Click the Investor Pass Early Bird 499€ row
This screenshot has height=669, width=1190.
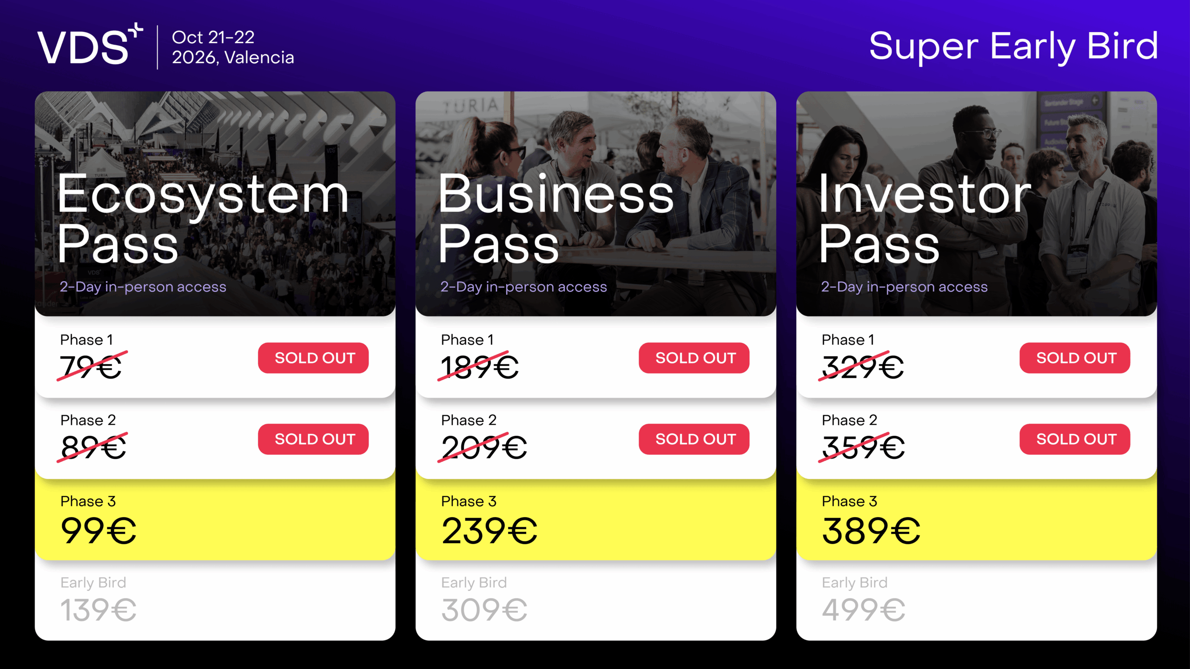pos(976,600)
